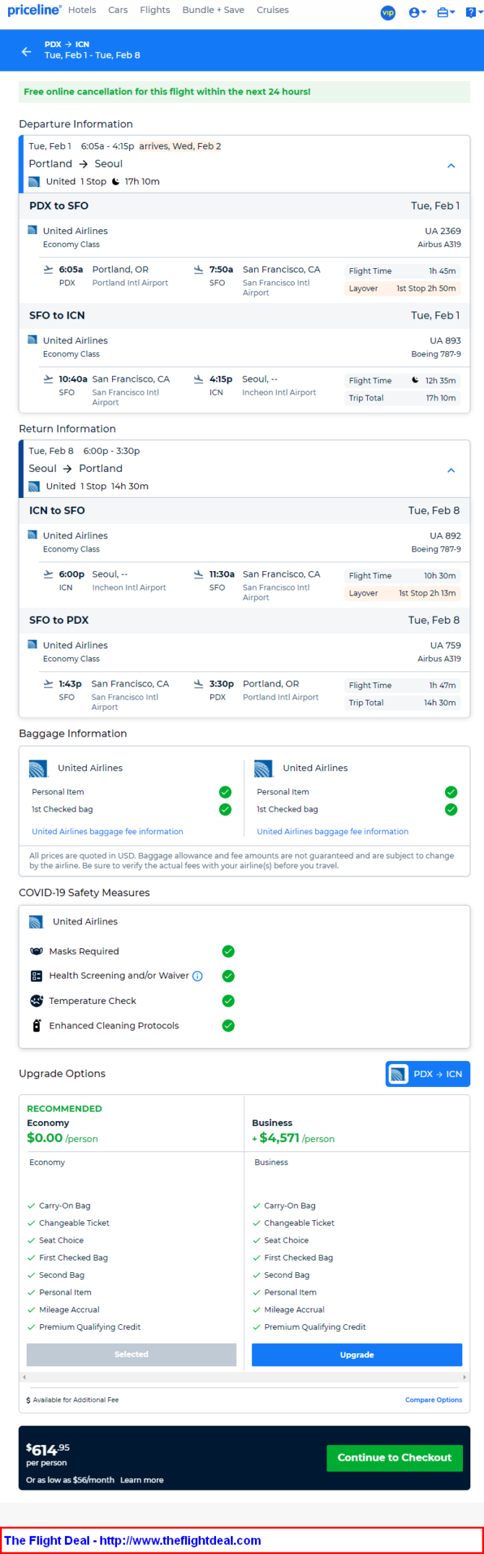Click takeoff icon beside 6:00p Seoul
This screenshot has width=484, height=1554.
click(48, 574)
